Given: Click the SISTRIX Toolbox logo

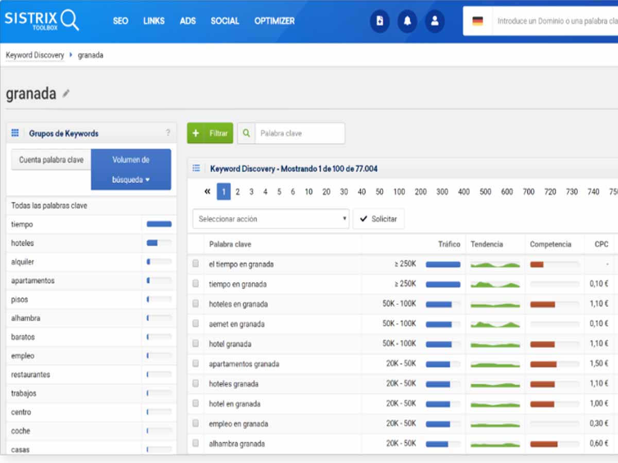Looking at the screenshot, I should (42, 21).
